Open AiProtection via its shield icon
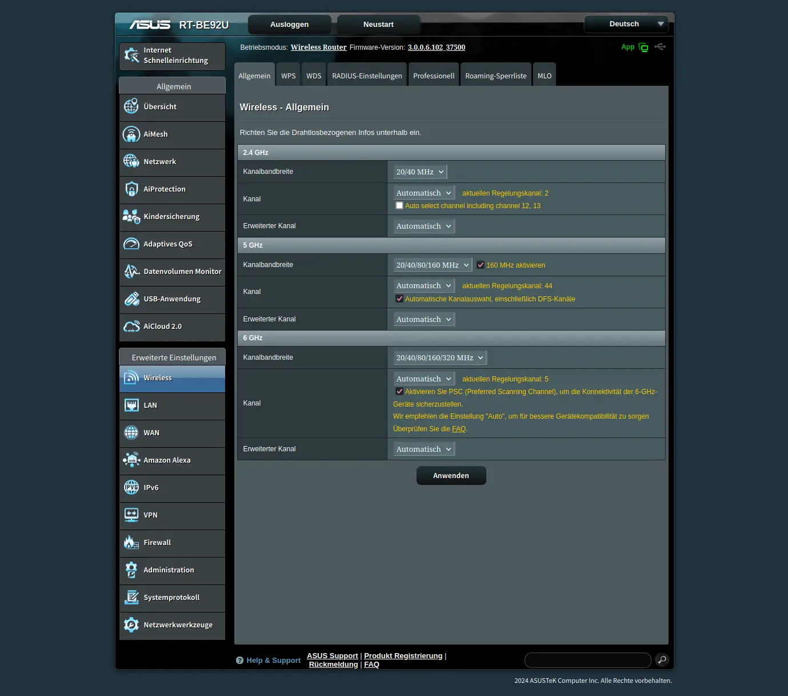 pos(131,189)
